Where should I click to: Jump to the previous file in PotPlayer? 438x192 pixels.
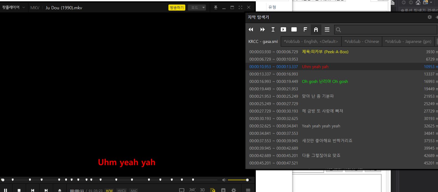(x=32, y=190)
